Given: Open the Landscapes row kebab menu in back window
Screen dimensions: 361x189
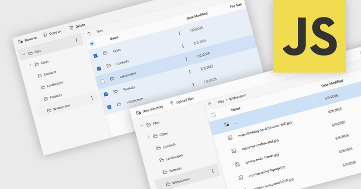Looking at the screenshot, I should (186, 59).
